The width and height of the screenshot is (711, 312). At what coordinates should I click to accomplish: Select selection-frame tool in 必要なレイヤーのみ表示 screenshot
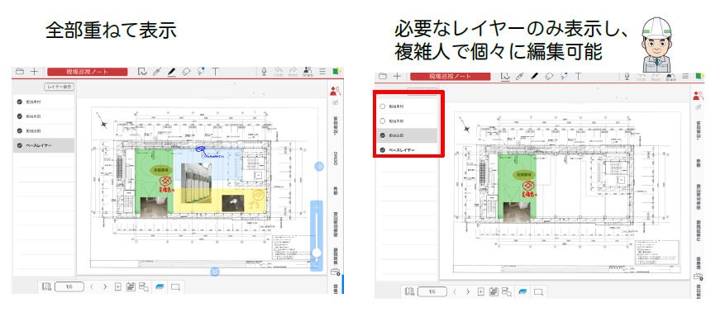(x=505, y=77)
